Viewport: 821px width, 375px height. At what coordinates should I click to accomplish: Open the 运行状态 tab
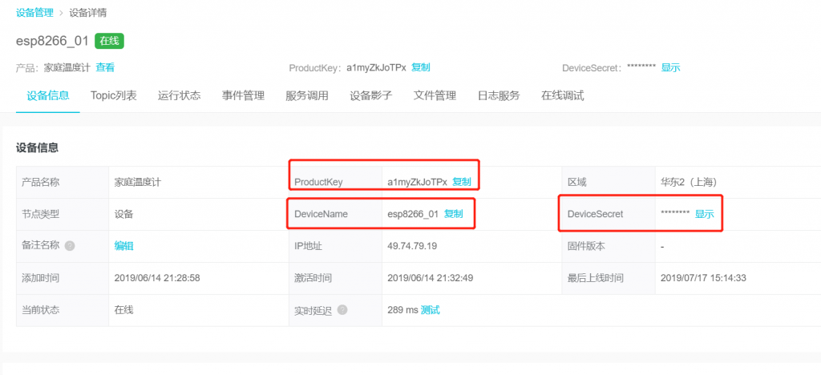tap(179, 95)
